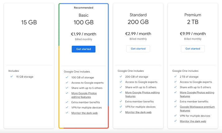
Task: Click checkmark beside 2 TB of storage
Action: tap(175, 76)
